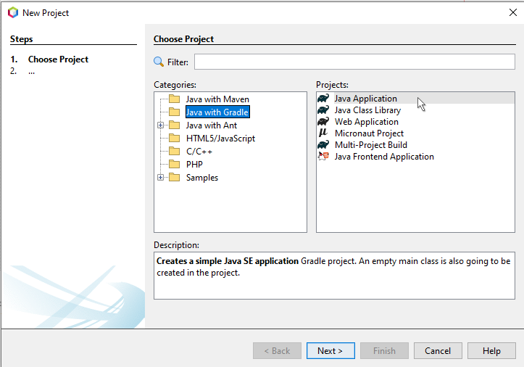Click the Java Frontend Application icon
Viewport: 524px width, 367px height.
(x=323, y=157)
